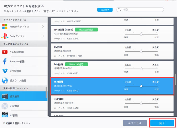Expand the Sony デバイス submenu arrow

click(43, 36)
